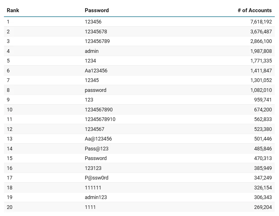Click the Pass@123 password cell
Image resolution: width=279 pixels, height=216 pixels.
[97, 149]
